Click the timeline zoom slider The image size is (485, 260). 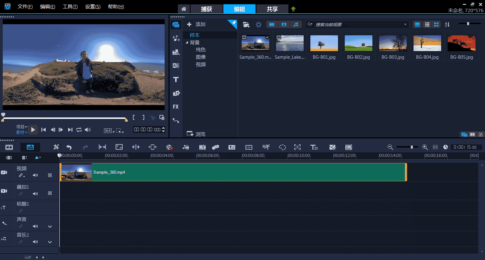coord(411,147)
